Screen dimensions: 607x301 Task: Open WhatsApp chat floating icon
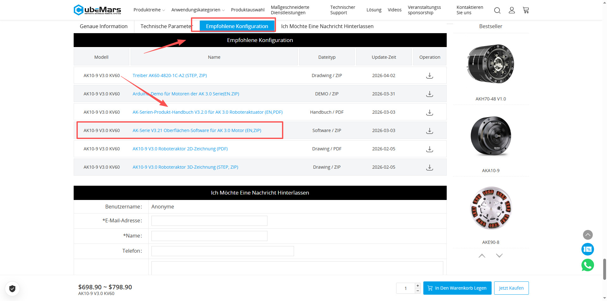[x=587, y=265]
